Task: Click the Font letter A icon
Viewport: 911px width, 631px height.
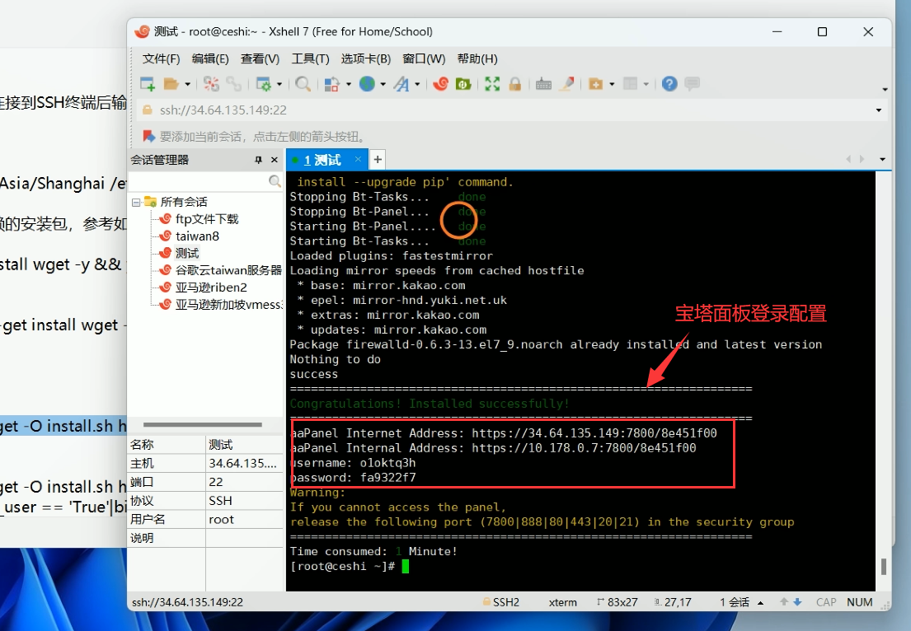Action: tap(401, 84)
